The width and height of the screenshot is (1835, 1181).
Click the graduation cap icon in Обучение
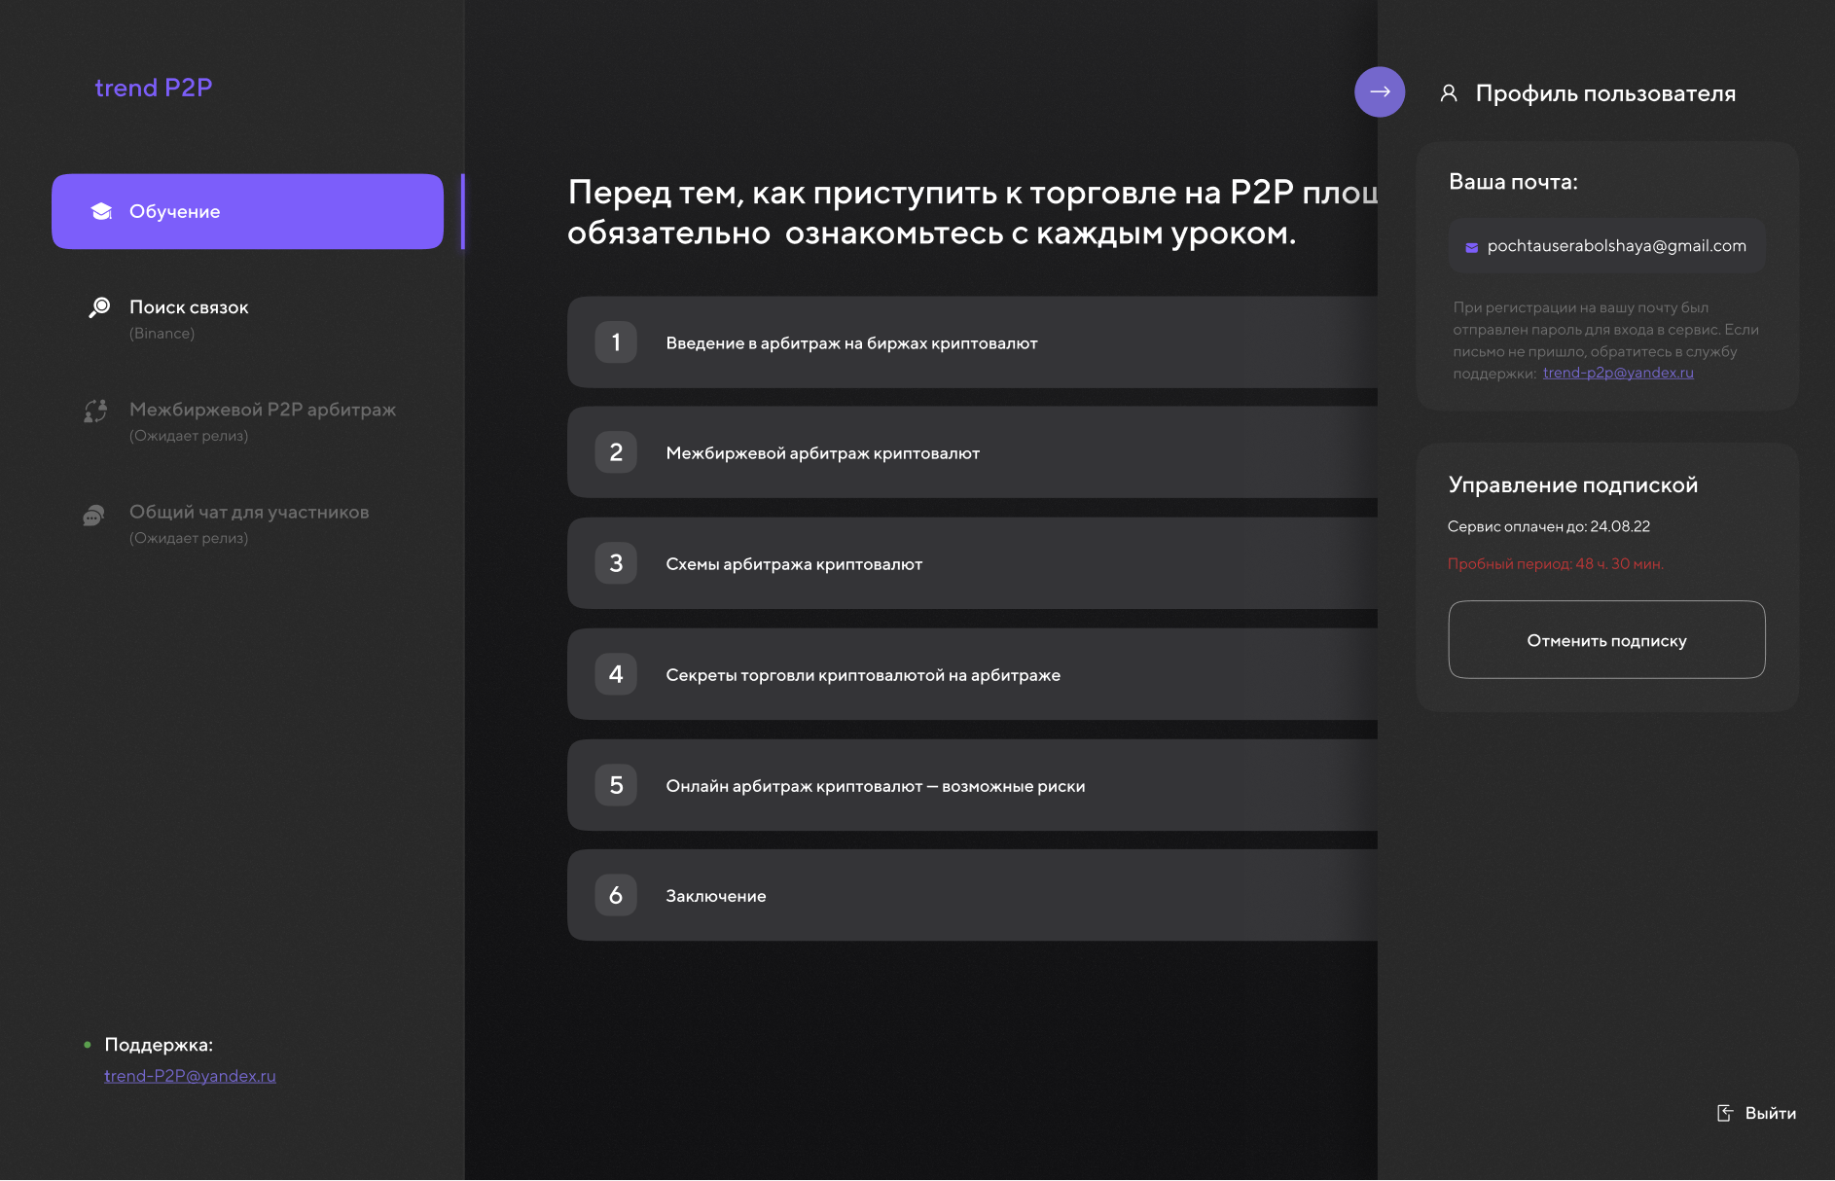pos(101,211)
